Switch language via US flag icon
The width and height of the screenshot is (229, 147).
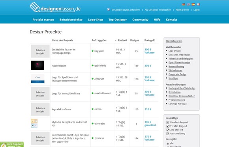click(188, 4)
